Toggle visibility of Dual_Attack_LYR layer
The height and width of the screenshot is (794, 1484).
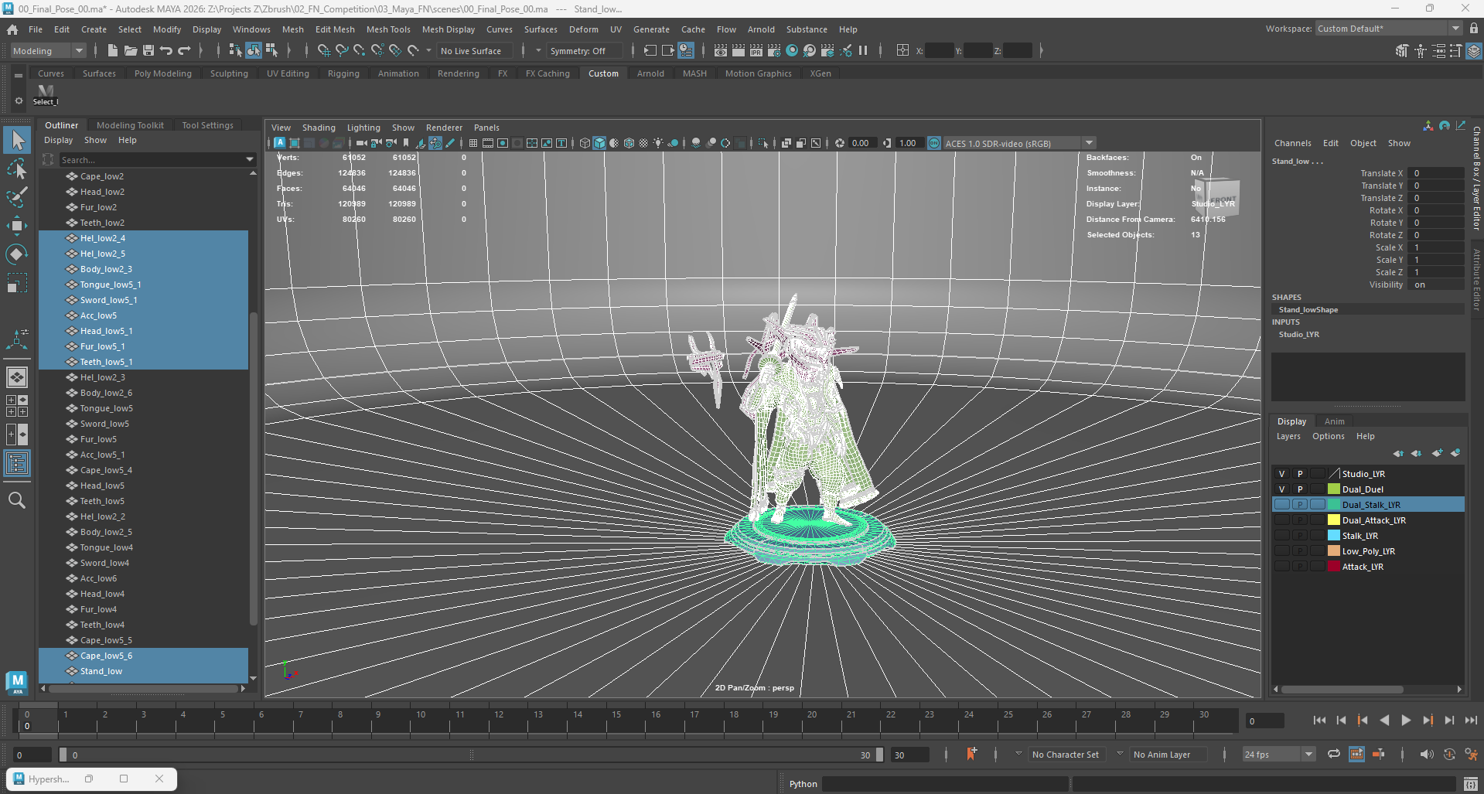point(1281,520)
